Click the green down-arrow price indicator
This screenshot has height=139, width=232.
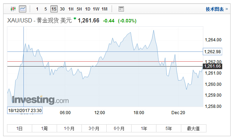(x=75, y=18)
